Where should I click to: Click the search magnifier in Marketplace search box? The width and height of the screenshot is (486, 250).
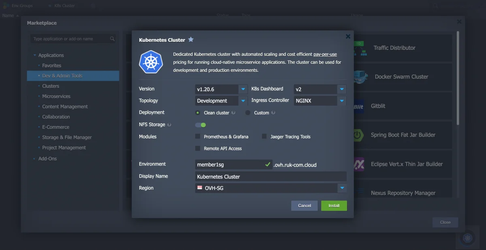[x=112, y=39]
